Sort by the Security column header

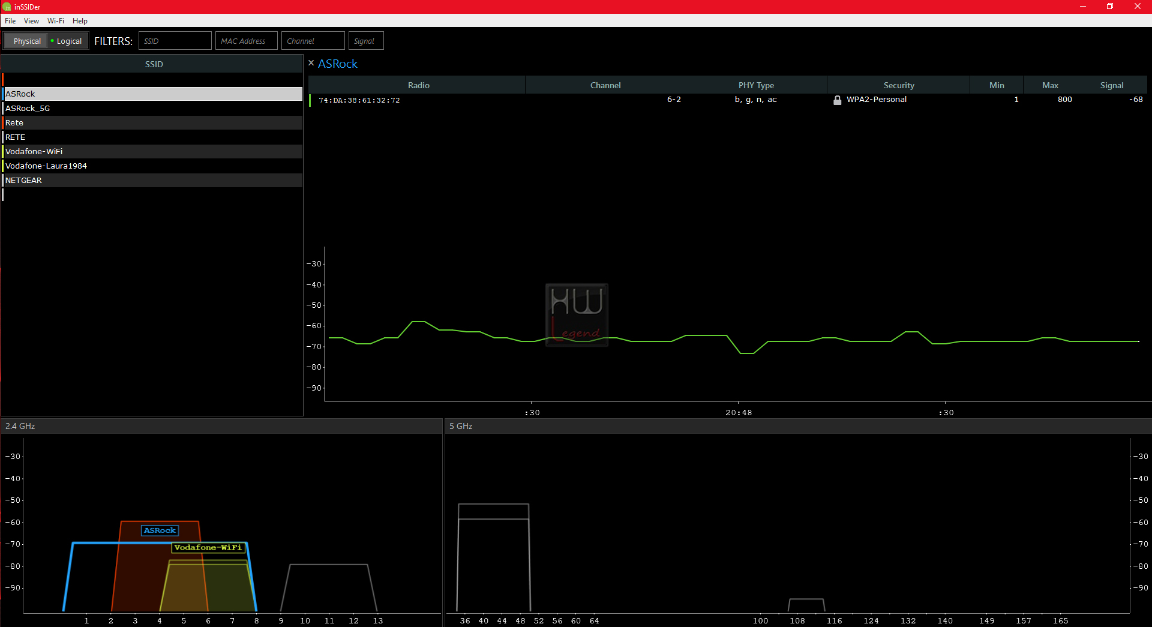[x=899, y=85]
